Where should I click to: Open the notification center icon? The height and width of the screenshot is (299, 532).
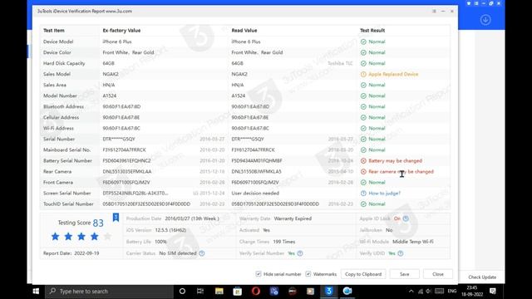[493, 292]
